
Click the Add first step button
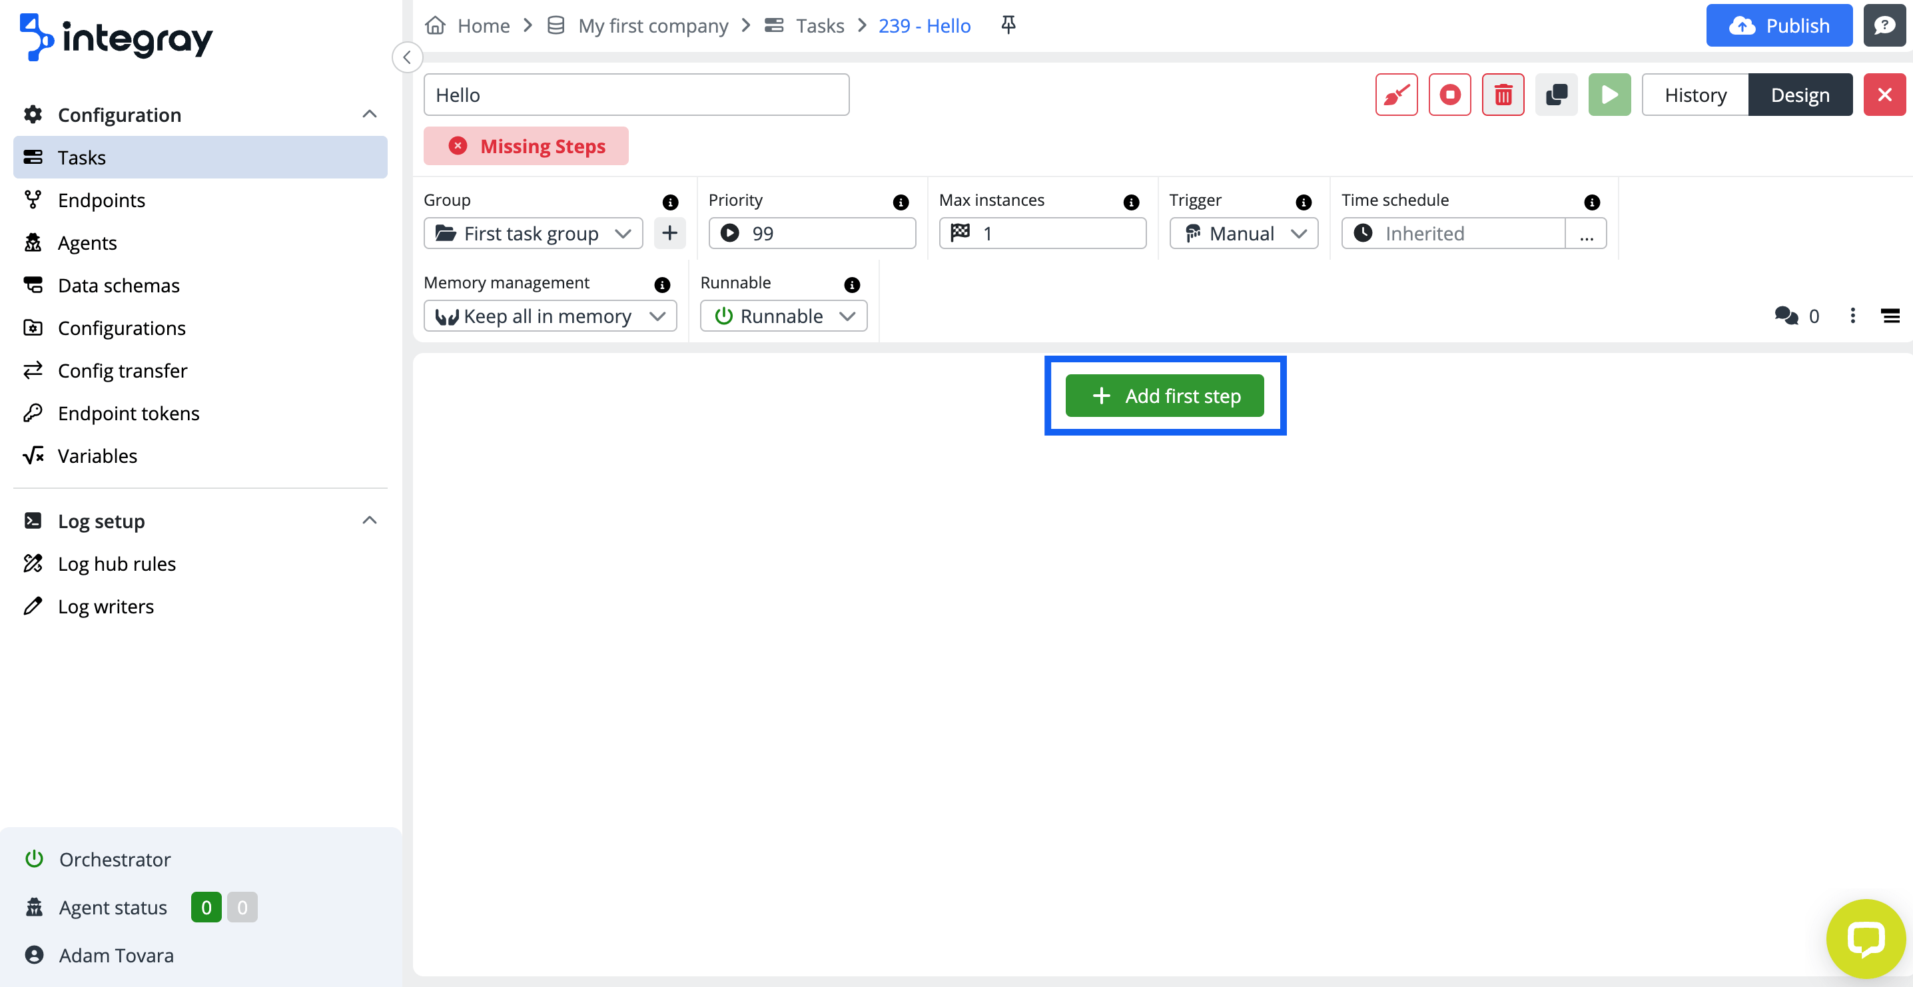(x=1164, y=396)
